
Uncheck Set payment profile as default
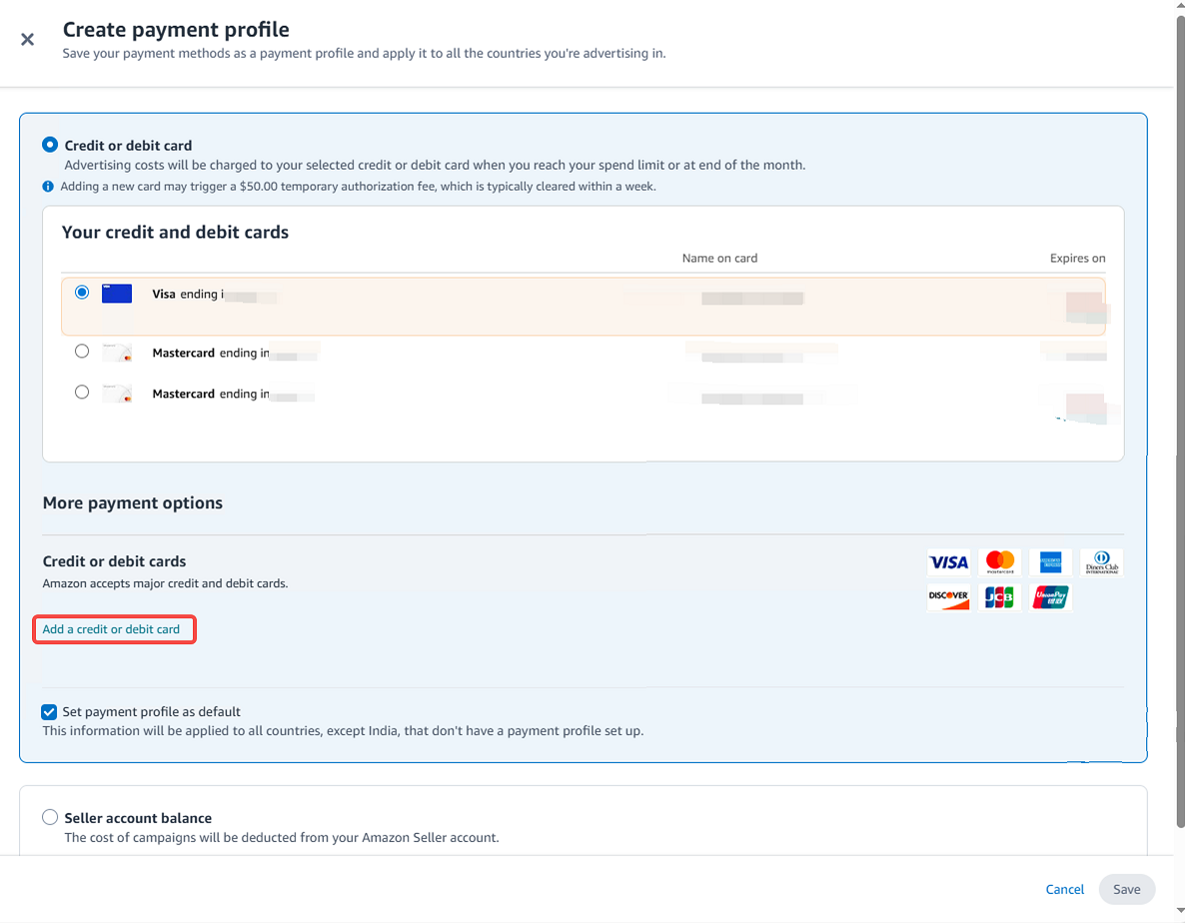pos(49,712)
